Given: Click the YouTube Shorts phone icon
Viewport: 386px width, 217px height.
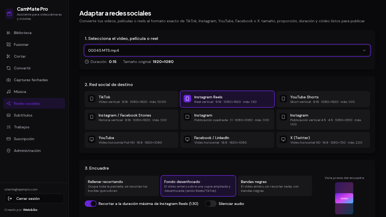Looking at the screenshot, I should click(x=283, y=99).
